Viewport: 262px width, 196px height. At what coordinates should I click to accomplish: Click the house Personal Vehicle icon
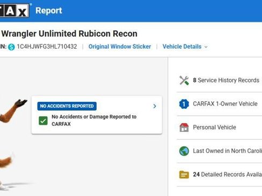(184, 127)
